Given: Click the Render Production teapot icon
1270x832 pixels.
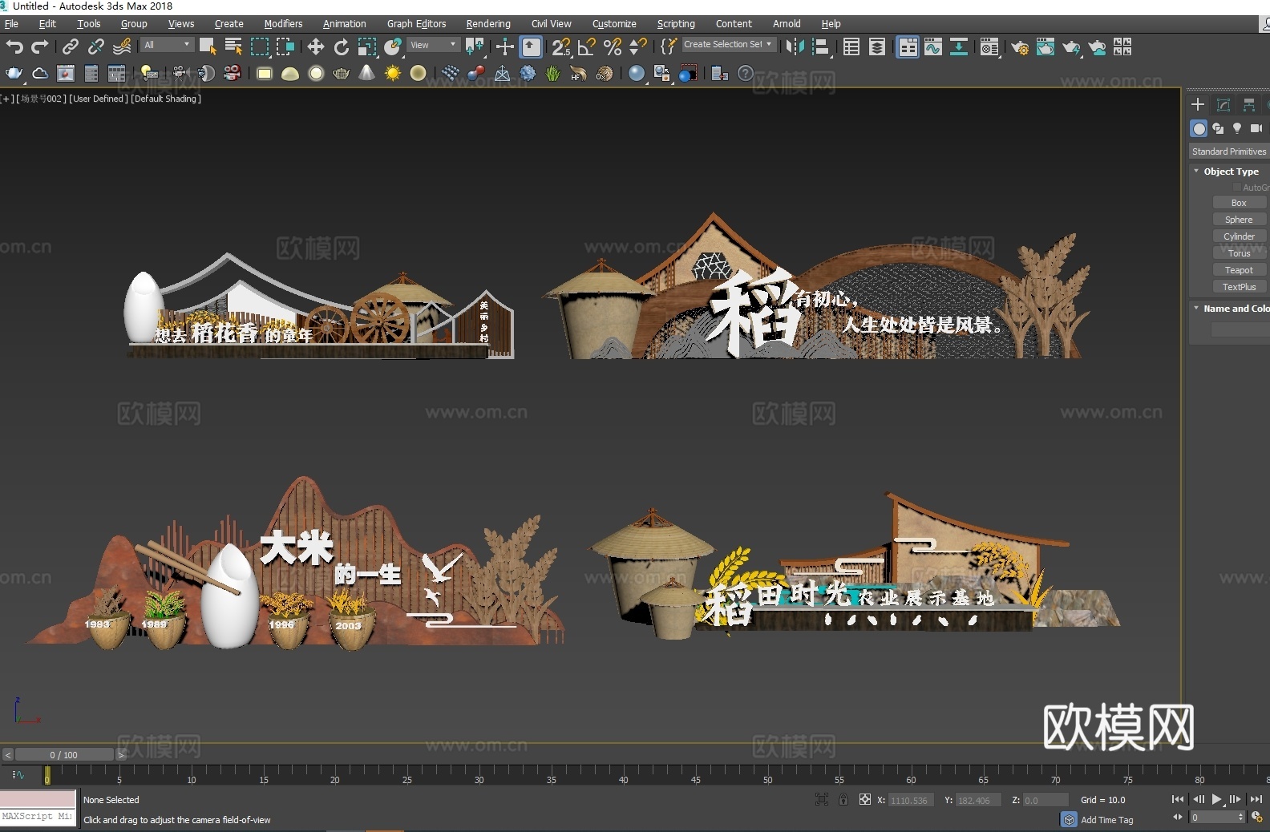Looking at the screenshot, I should pos(1071,47).
